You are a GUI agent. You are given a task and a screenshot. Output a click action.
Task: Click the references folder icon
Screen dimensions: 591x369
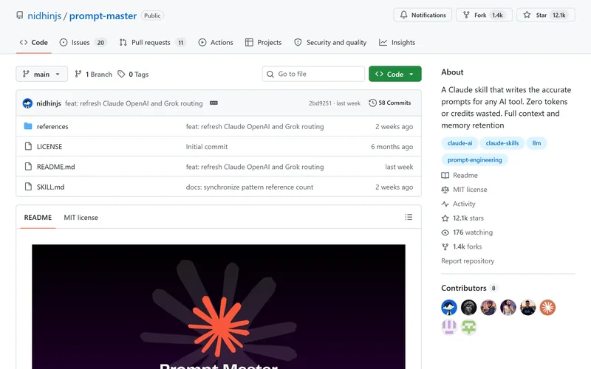[28, 126]
